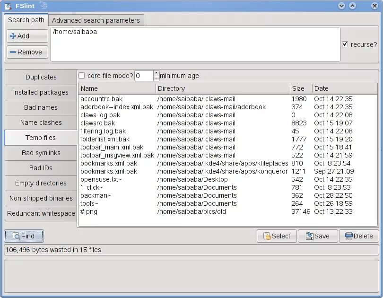The width and height of the screenshot is (383, 298).
Task: Click the minimum age input field
Action: pos(144,76)
